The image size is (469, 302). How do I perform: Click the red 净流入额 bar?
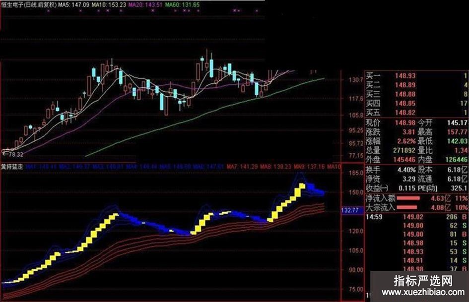click(408, 198)
